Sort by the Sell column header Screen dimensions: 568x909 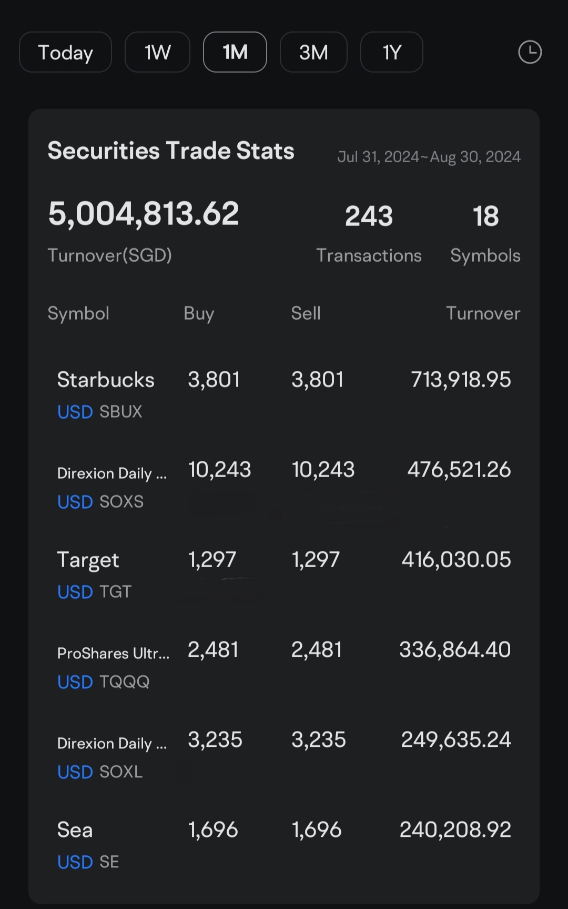click(306, 313)
